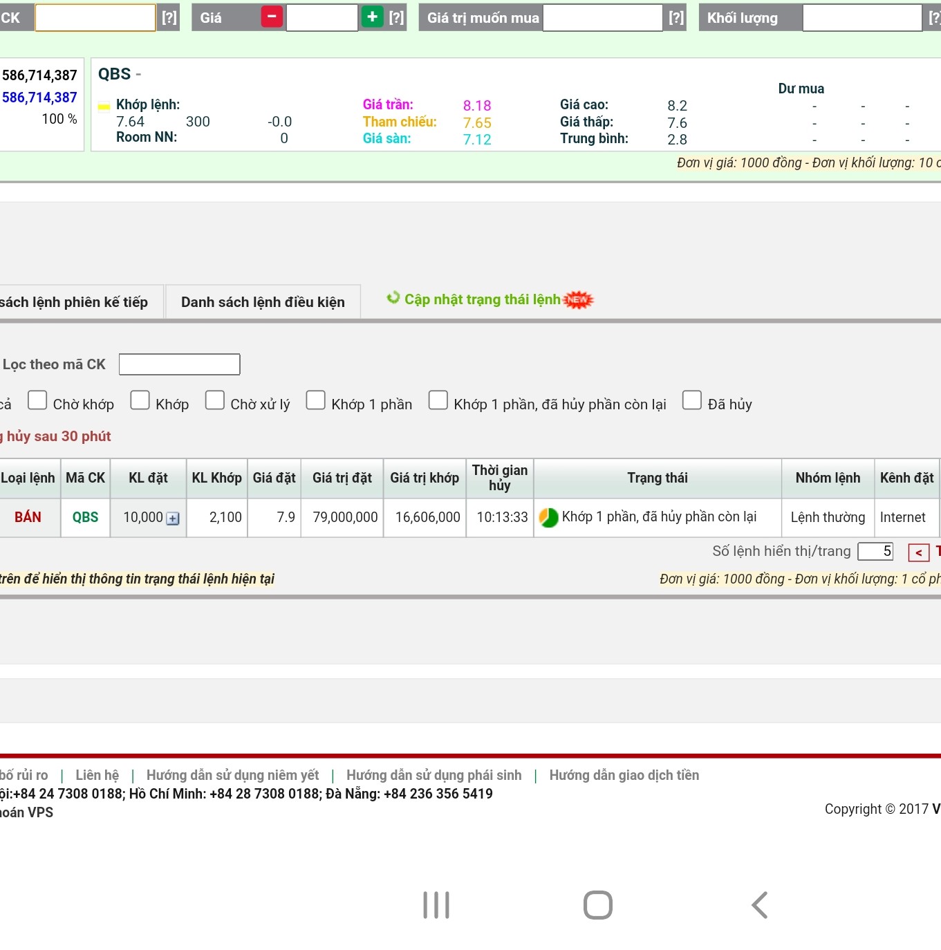Tap the Android home navigation button

597,904
